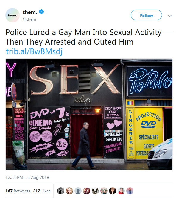Open the tweet's sex shop photo
179x198 pixels.
tap(89, 114)
